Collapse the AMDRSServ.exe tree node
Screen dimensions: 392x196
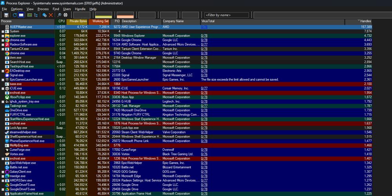pyautogui.click(x=3, y=180)
